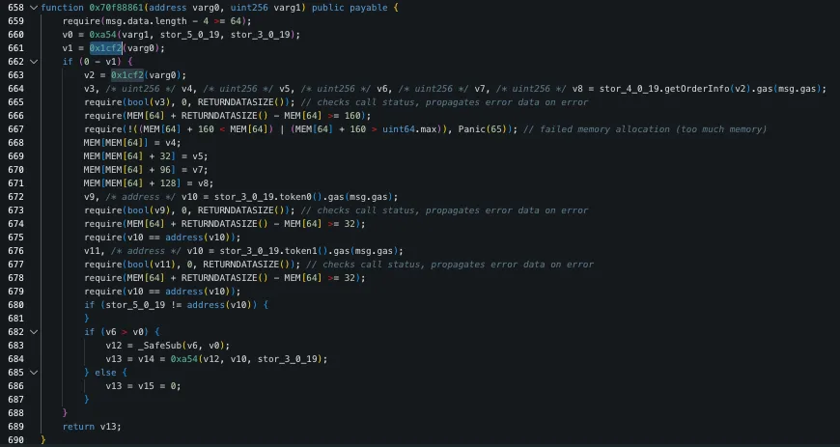Click 0xa54 call on line 684
Image resolution: width=840 pixels, height=447 pixels.
click(184, 359)
